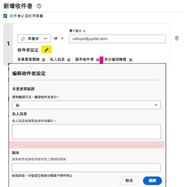The width and height of the screenshot is (184, 187).
Task: Expand delivery method chevron beside the plane icon
Action: [x=62, y=38]
